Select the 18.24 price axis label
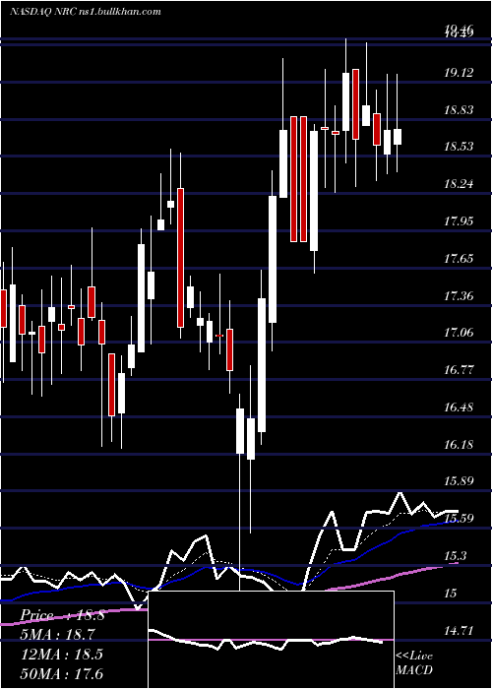Viewport: 492px width, 689px height. pyautogui.click(x=459, y=184)
